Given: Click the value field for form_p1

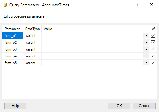Looking at the screenshot, I should 92,36.
